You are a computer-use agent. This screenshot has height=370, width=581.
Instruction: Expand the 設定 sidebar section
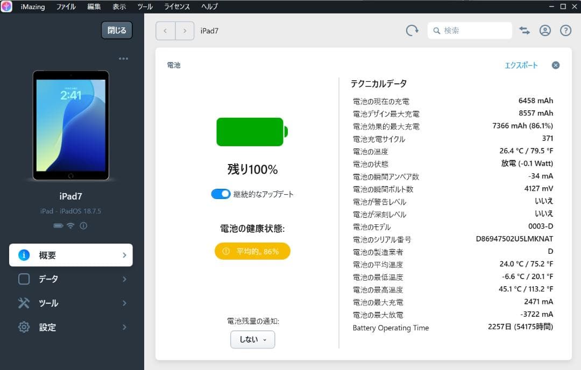point(70,327)
